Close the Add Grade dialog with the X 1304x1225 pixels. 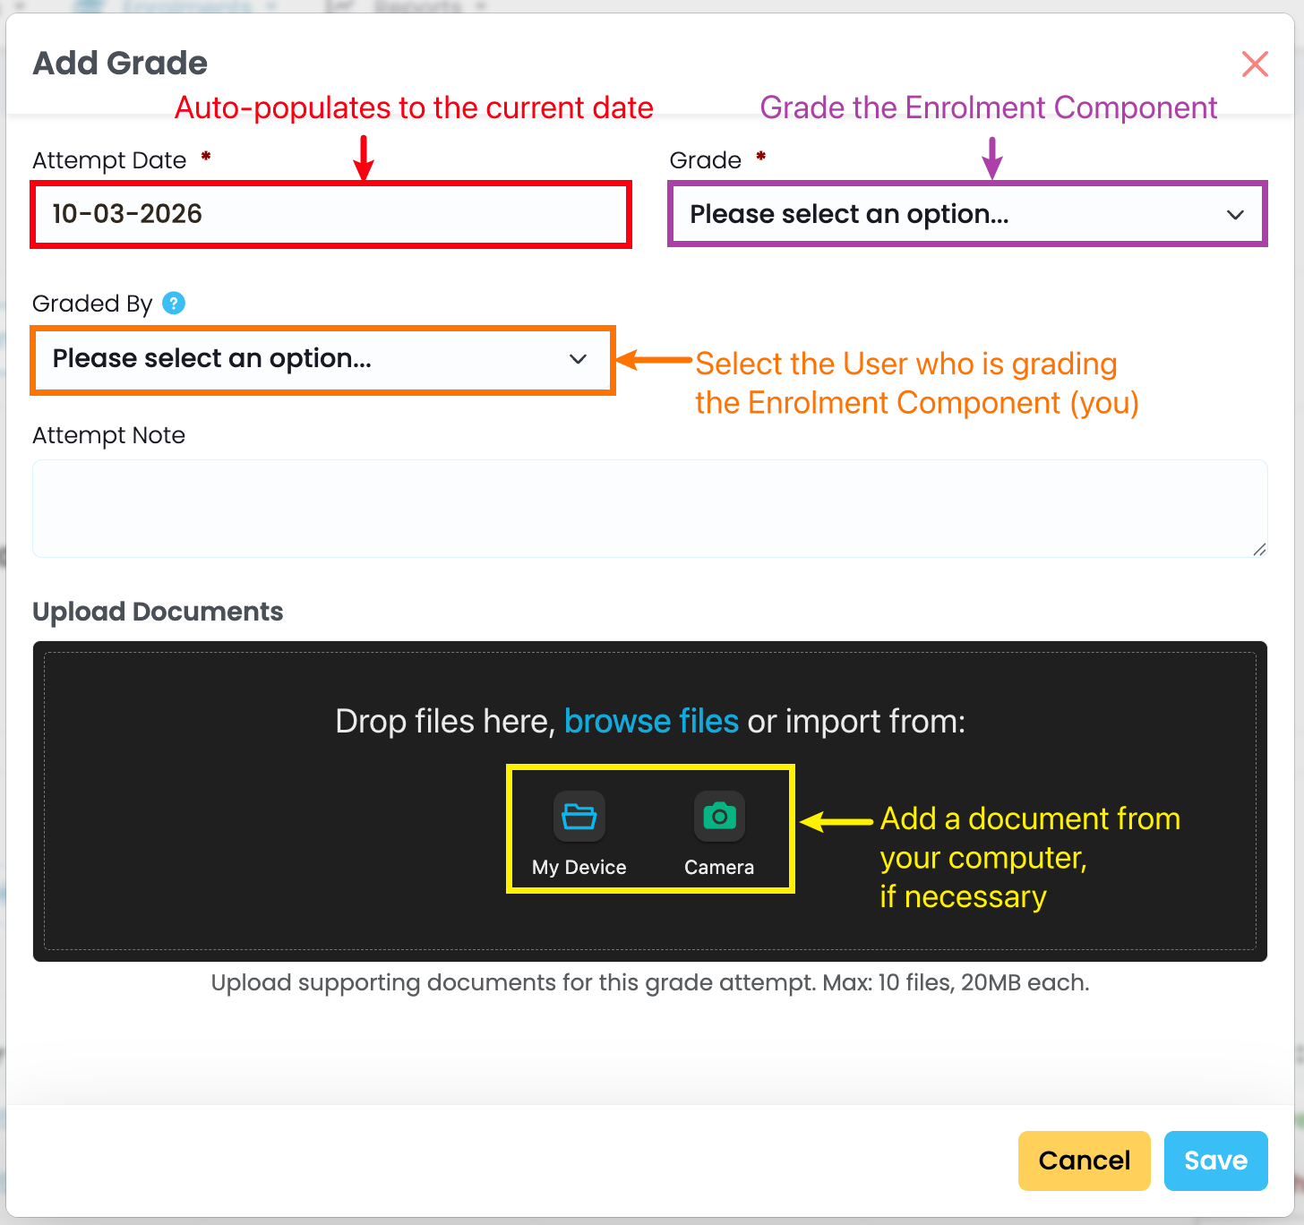(x=1255, y=64)
